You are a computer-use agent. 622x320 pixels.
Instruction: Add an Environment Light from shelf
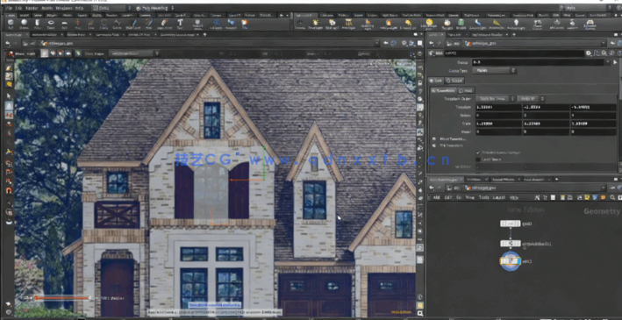click(429, 25)
